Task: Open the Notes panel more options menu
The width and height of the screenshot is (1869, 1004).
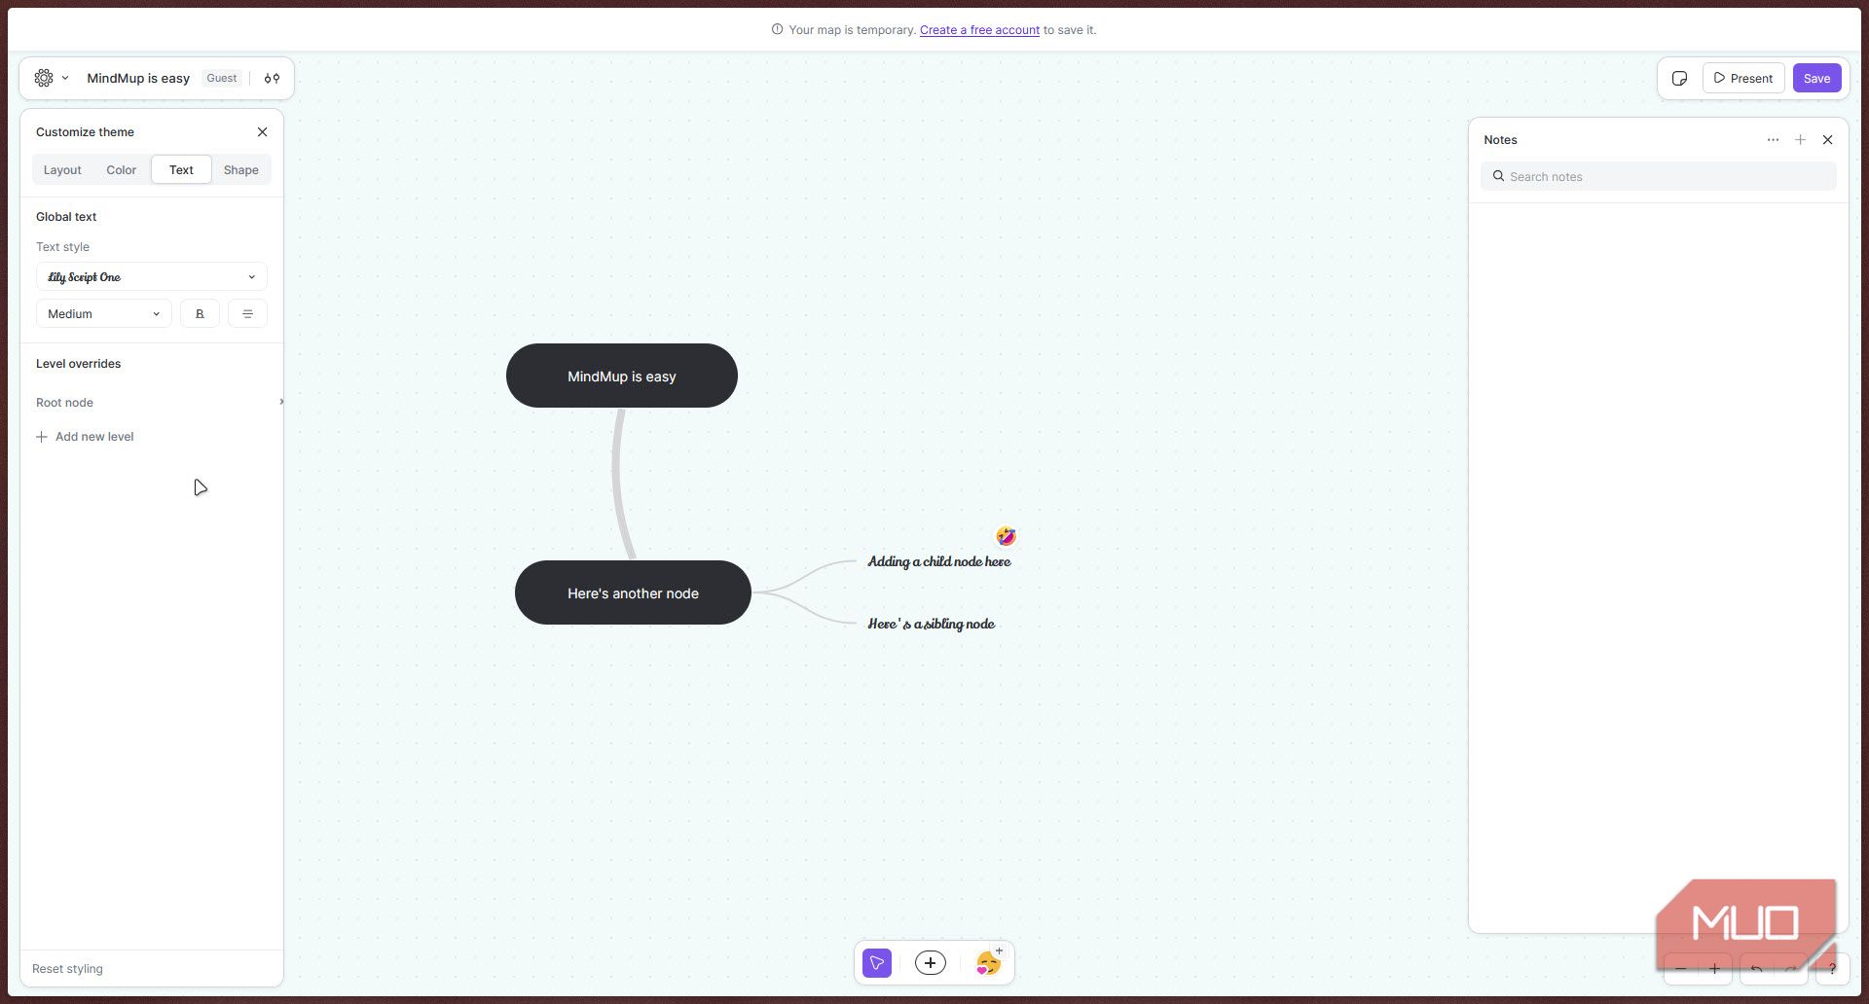Action: click(x=1773, y=140)
